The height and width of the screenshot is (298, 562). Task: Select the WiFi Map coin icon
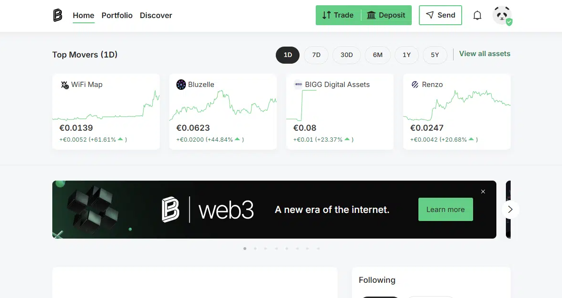click(64, 85)
